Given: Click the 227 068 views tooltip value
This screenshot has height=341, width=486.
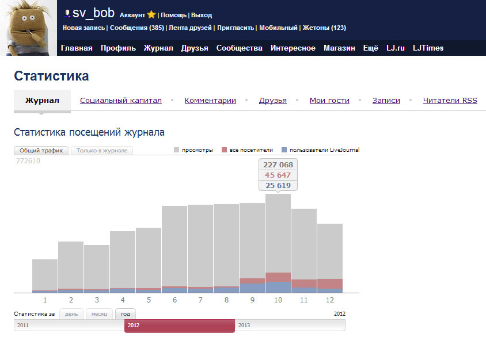Looking at the screenshot, I should click(278, 164).
